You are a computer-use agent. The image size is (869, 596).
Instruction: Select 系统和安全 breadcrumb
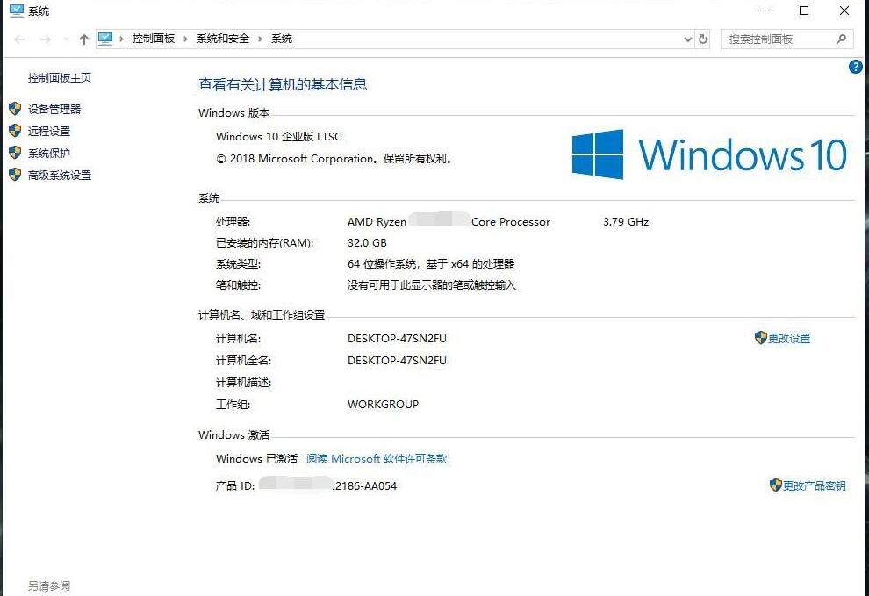pos(223,39)
